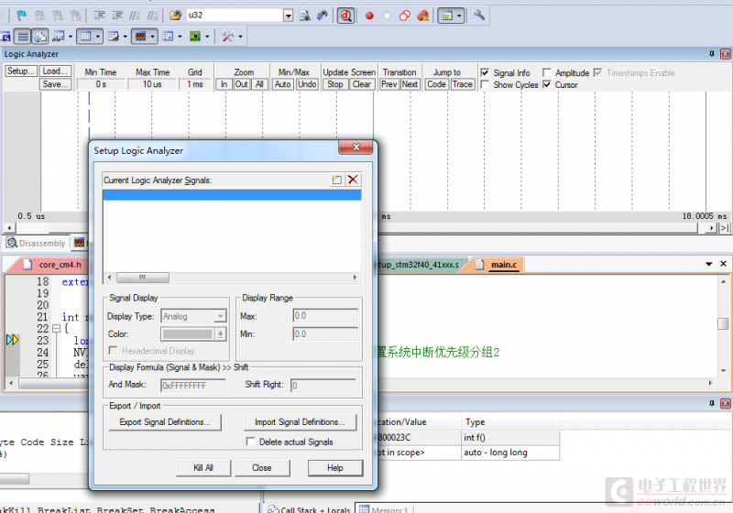Expand the Watch windows dropdown arrow
This screenshot has height=513, width=733.
click(71, 37)
